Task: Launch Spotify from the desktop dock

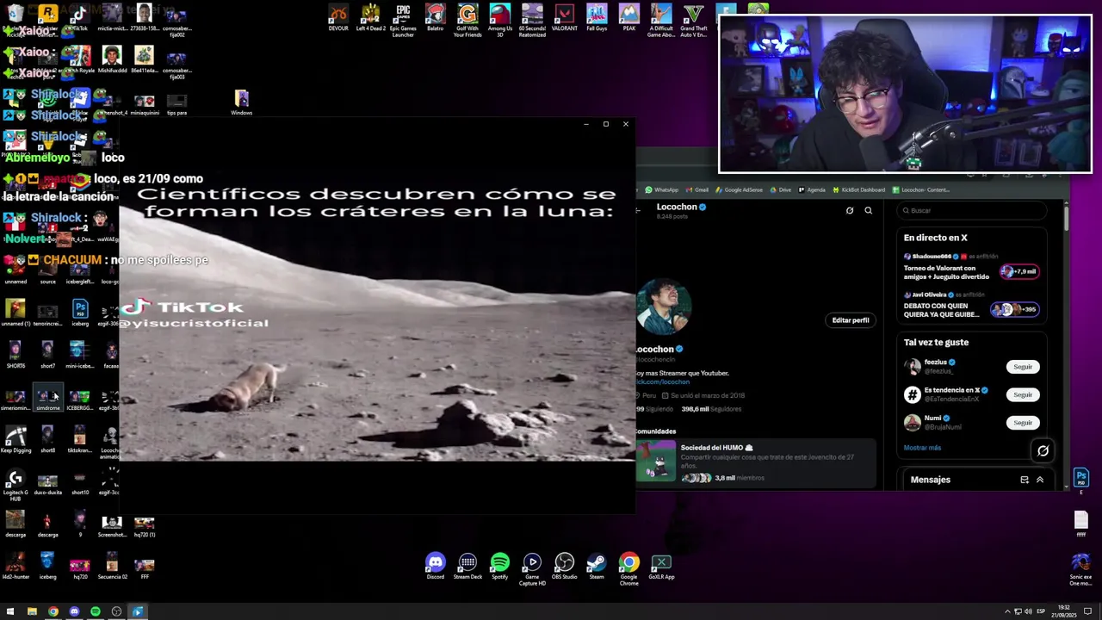Action: coord(499,567)
